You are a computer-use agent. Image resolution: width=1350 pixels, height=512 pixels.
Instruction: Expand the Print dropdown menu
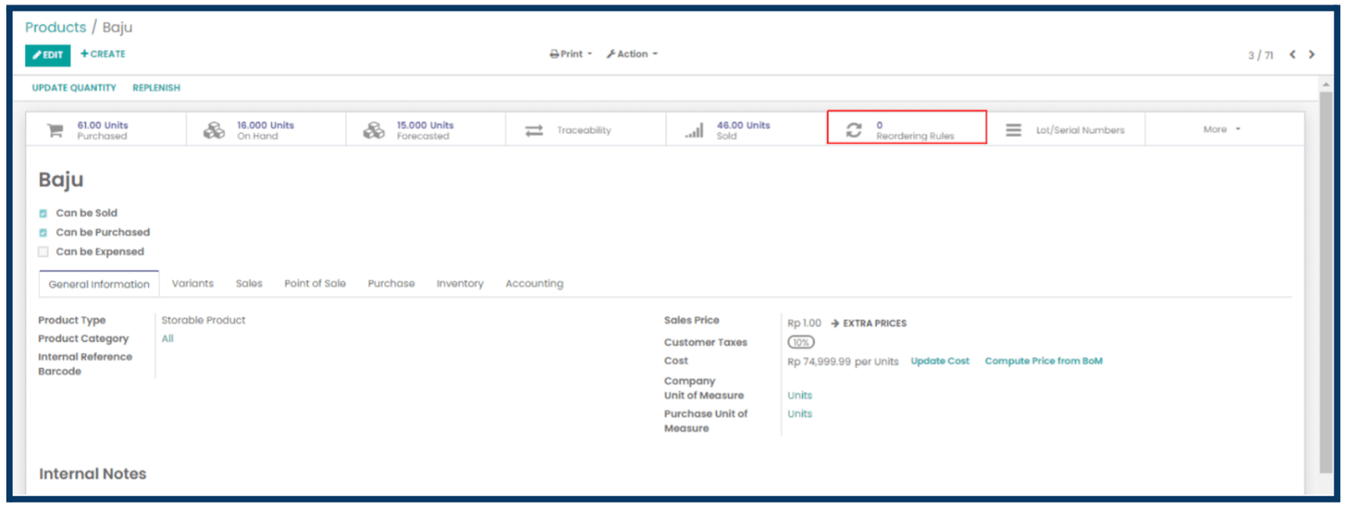[571, 54]
